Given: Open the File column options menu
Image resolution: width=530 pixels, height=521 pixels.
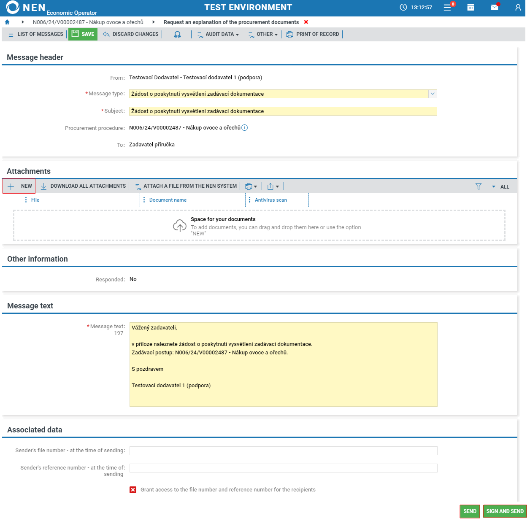Looking at the screenshot, I should click(x=26, y=200).
